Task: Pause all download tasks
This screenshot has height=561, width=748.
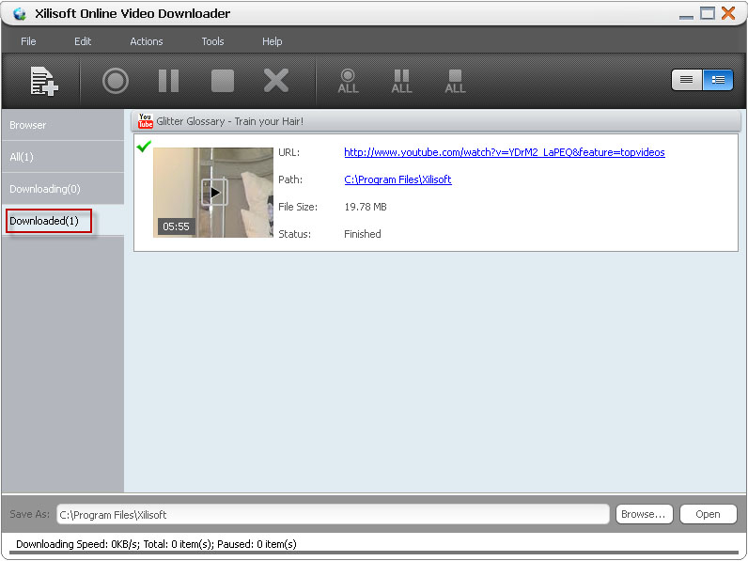Action: click(401, 81)
